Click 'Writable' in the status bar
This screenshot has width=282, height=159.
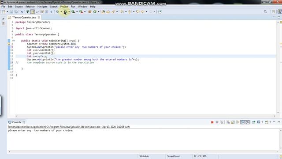pos(144,156)
